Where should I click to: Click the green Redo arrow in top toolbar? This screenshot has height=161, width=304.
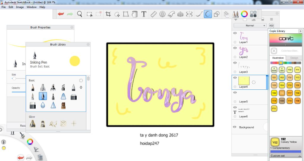pos(70,14)
